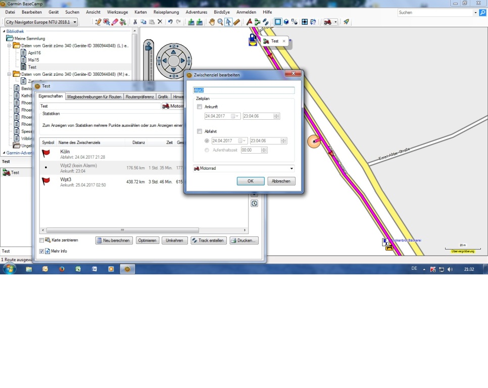Select the hand pan tool
Viewport: 488px width, 388px height.
coord(212,22)
